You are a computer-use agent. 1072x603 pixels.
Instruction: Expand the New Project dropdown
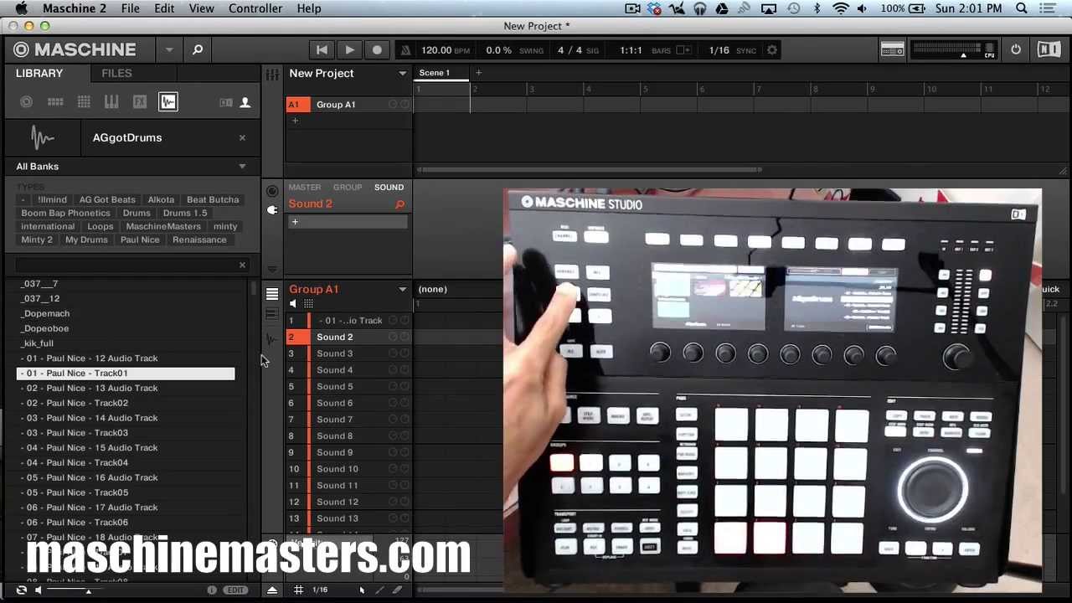click(402, 74)
